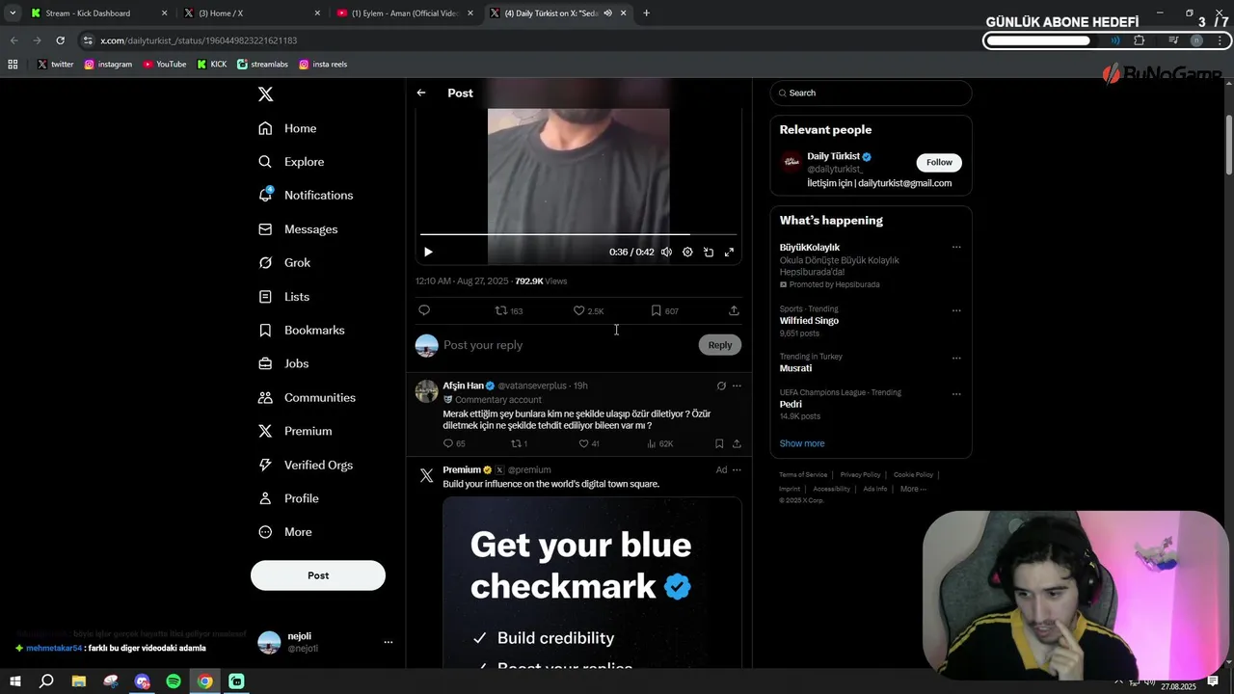Open Profile from sidebar

coord(289,498)
